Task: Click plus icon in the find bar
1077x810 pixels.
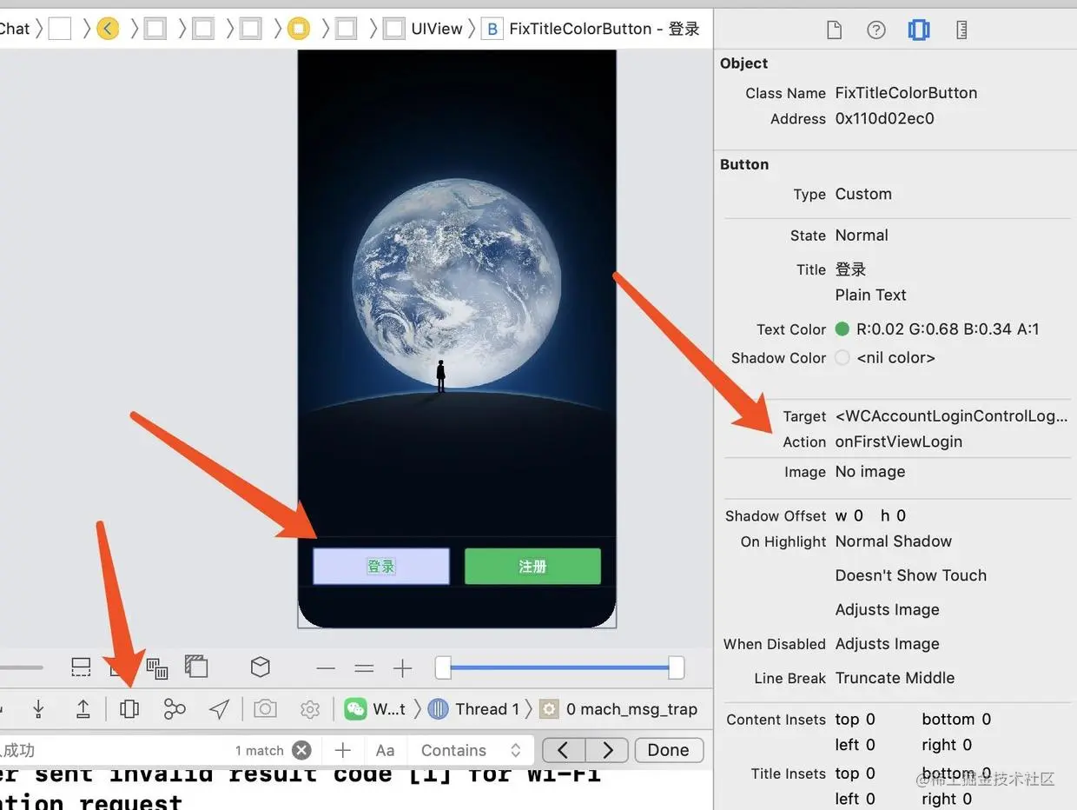Action: (x=343, y=750)
